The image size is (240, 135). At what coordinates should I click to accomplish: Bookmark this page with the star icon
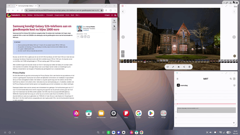point(101,10)
